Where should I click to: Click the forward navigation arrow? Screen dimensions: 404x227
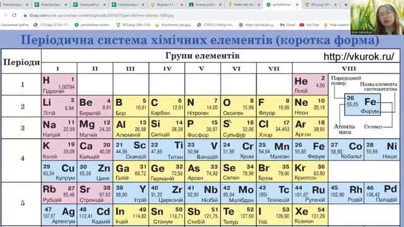coord(5,15)
